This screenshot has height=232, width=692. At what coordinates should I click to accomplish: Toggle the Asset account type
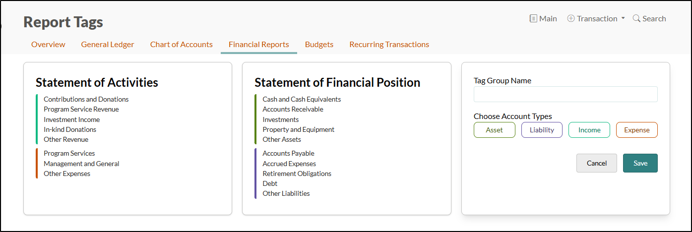click(x=494, y=130)
